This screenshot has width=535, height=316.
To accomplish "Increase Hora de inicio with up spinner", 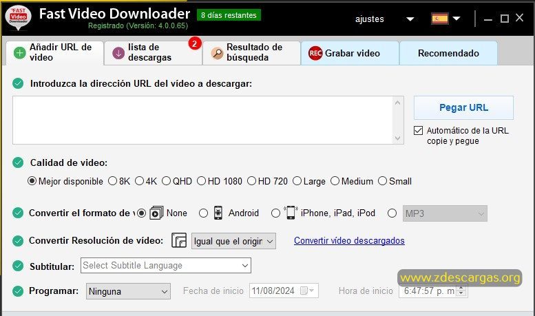I will coord(461,288).
